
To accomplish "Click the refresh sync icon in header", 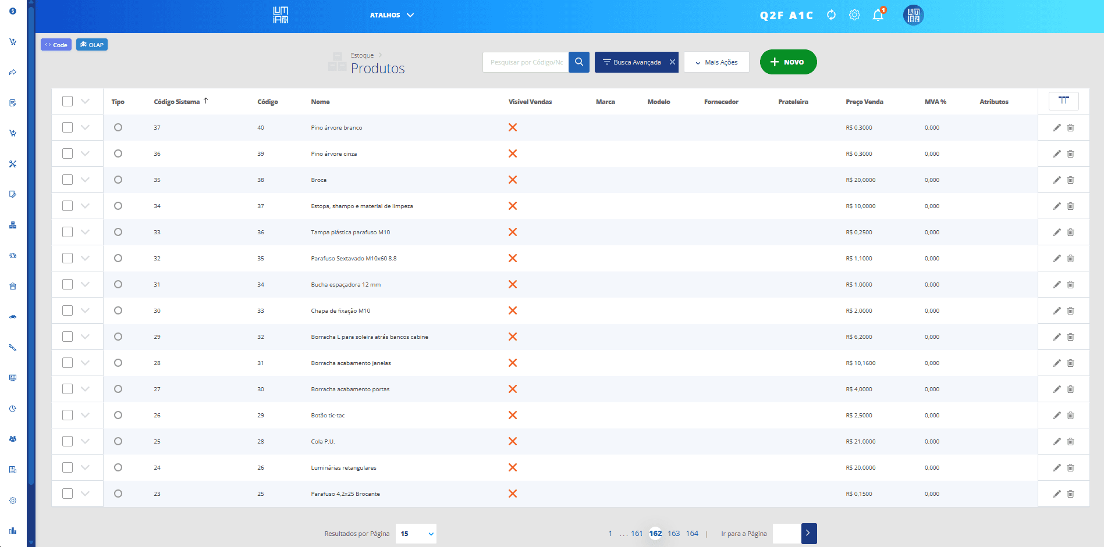I will (x=831, y=15).
